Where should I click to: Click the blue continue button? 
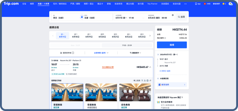172,45
